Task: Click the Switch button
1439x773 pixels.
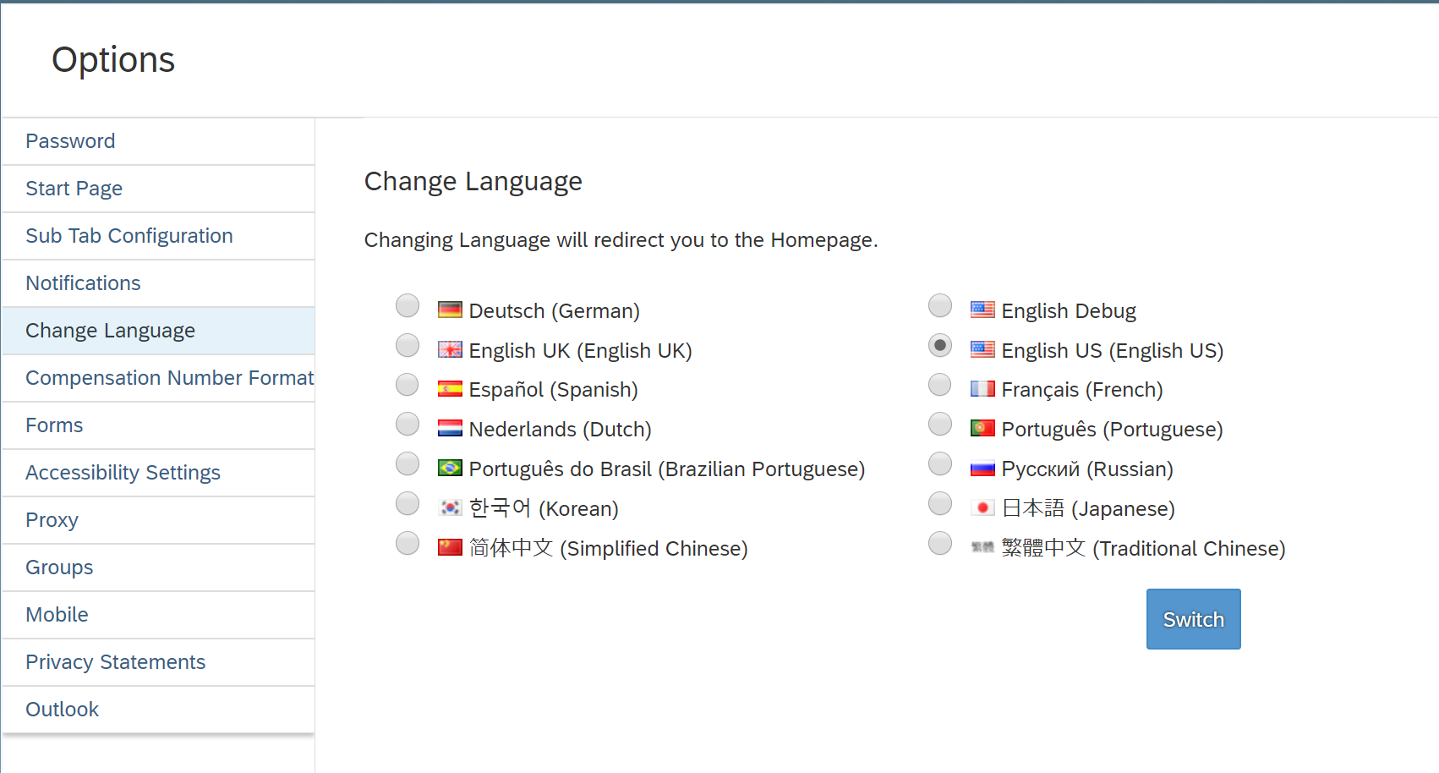Action: coord(1193,619)
